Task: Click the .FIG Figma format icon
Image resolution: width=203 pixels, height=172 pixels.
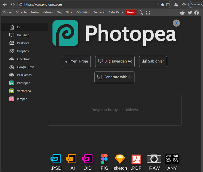Action: click(104, 159)
